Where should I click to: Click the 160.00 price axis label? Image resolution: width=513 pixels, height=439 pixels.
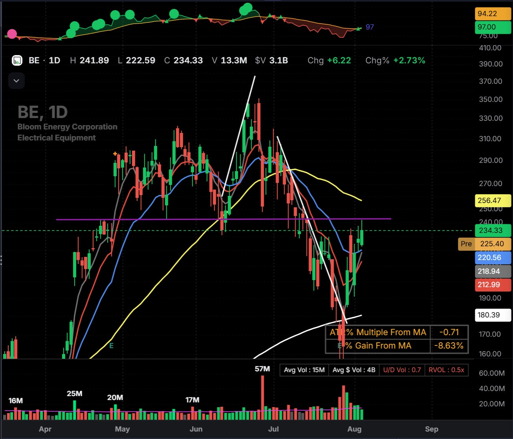coord(490,354)
